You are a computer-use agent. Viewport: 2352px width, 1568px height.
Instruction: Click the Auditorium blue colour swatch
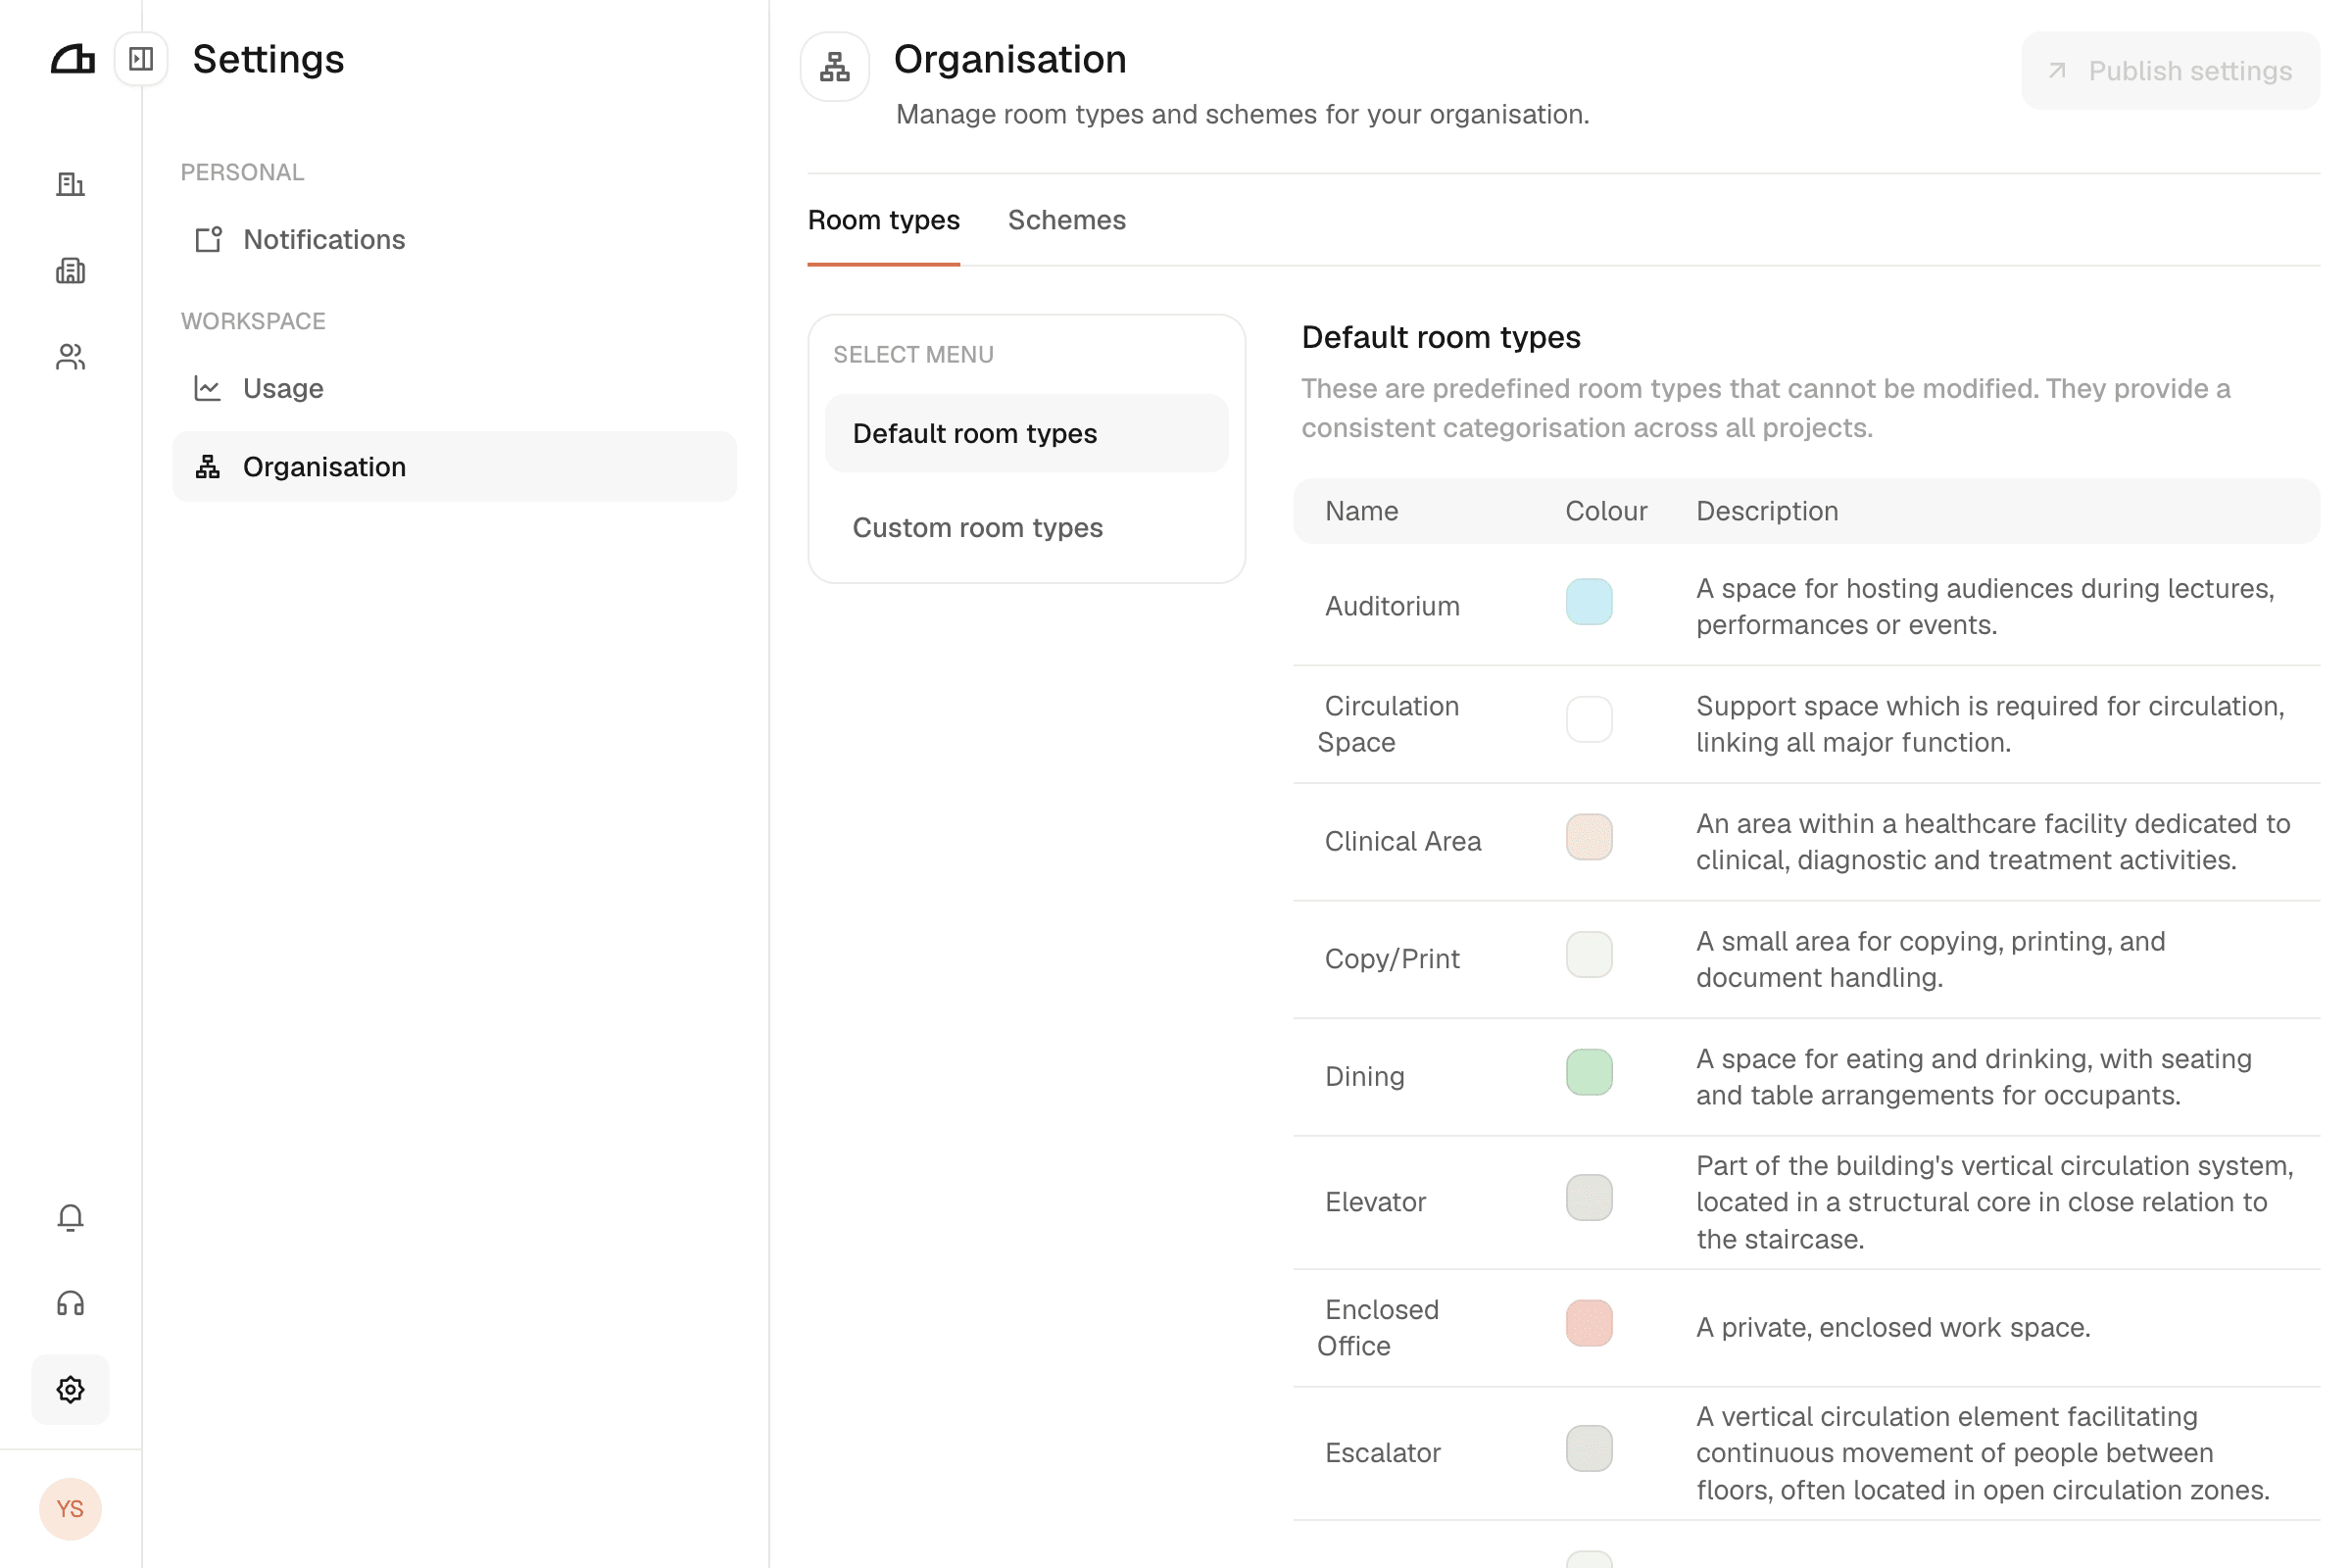tap(1589, 602)
